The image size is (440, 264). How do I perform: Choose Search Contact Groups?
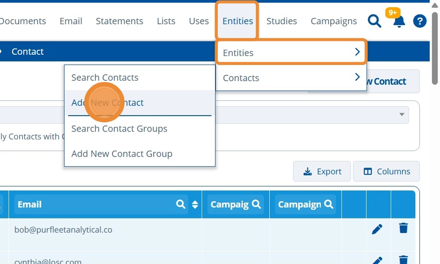pyautogui.click(x=119, y=129)
